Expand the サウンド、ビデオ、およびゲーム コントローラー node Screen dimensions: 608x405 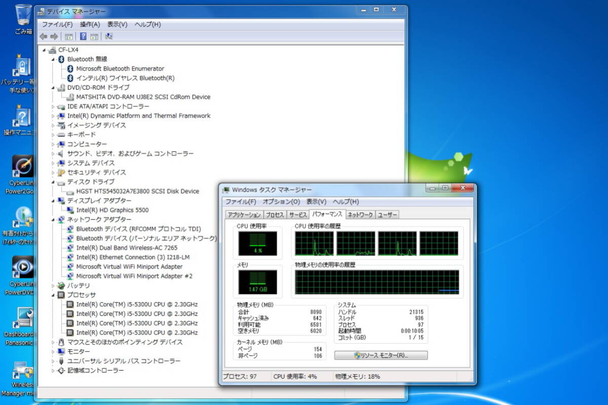point(53,154)
